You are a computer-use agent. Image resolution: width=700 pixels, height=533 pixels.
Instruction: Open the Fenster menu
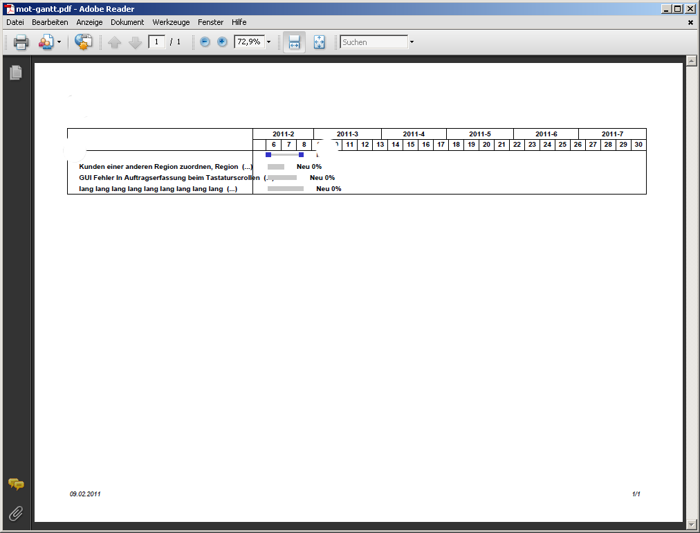(211, 22)
